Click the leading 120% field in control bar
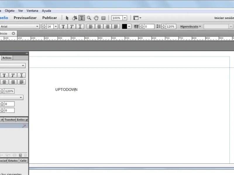 (171, 27)
